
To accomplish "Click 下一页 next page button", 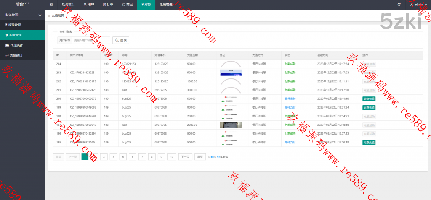I will (x=185, y=157).
